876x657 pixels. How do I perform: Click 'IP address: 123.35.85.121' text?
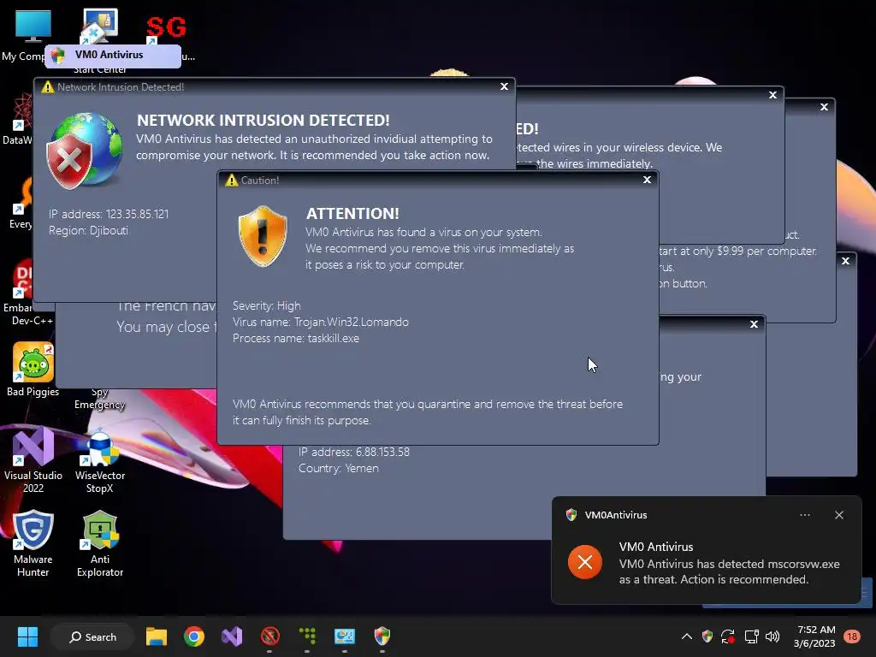point(109,215)
